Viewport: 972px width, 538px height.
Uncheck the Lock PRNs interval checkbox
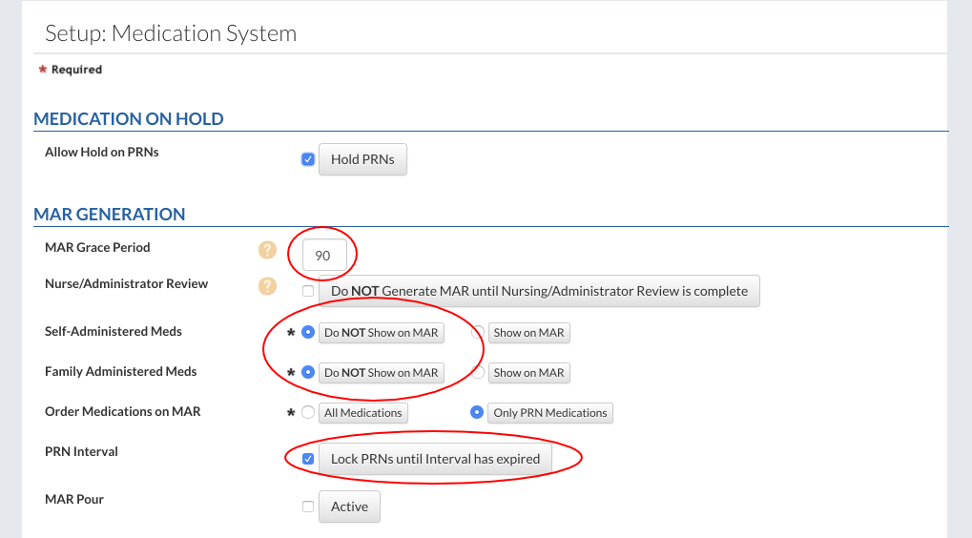pos(308,459)
